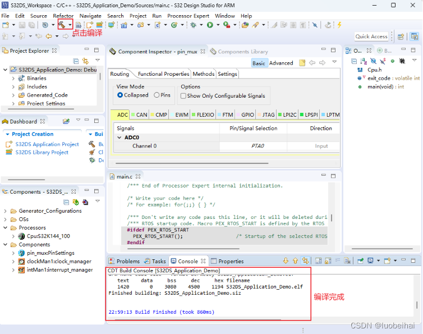Switch to the Methods tab
The height and width of the screenshot is (334, 423).
coord(204,74)
